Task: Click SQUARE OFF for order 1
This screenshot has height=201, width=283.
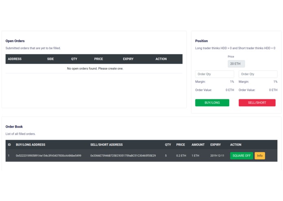Action: click(x=241, y=155)
